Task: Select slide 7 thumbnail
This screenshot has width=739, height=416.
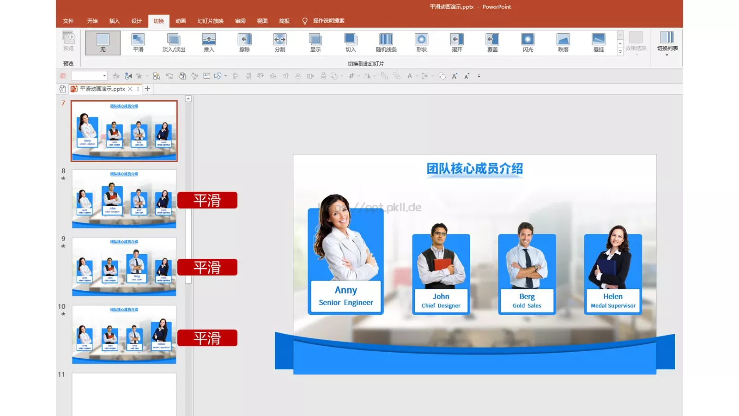Action: pos(124,131)
